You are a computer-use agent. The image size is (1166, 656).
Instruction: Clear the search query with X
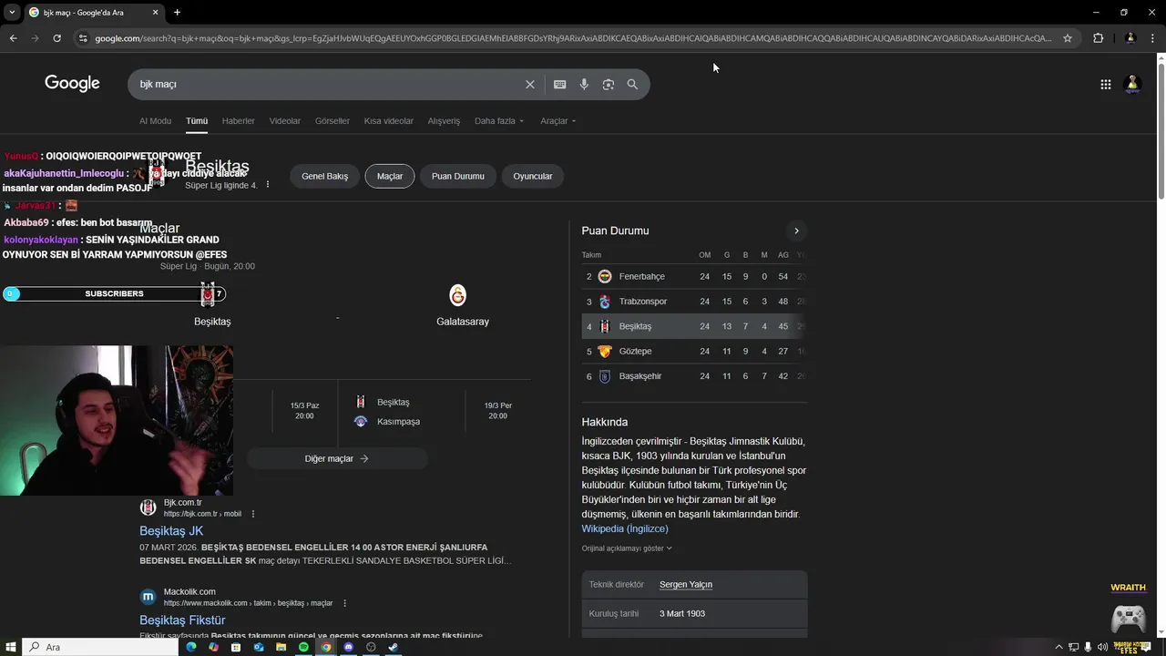click(x=530, y=84)
